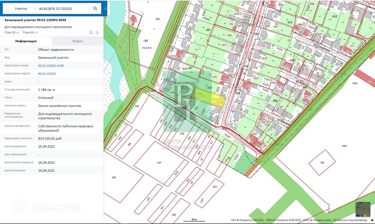Open План ЗУ link
The height and width of the screenshot is (224, 375).
click(x=12, y=32)
